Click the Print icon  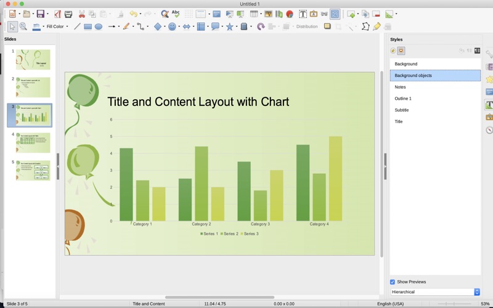click(x=68, y=14)
